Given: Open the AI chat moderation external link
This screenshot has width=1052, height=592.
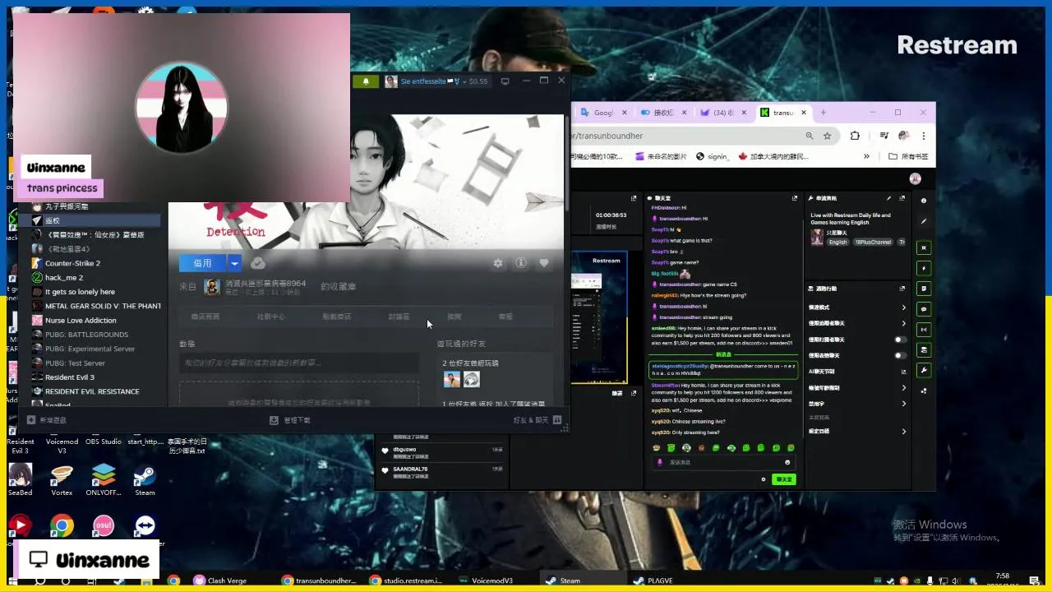Looking at the screenshot, I should pyautogui.click(x=903, y=372).
